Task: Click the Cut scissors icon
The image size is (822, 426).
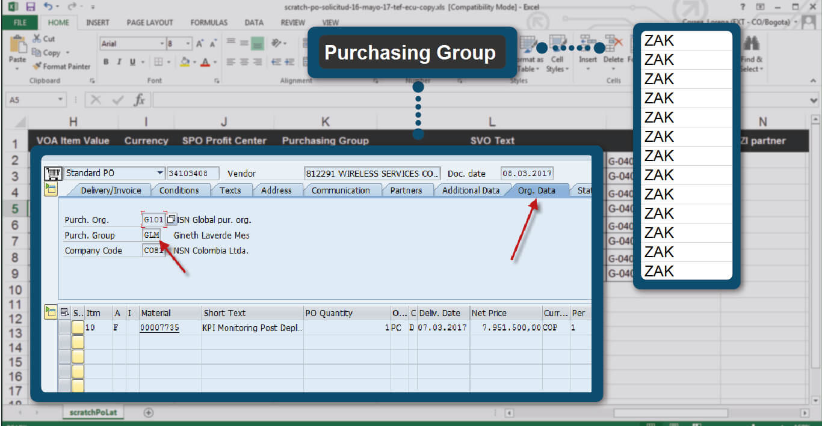Action: click(36, 38)
